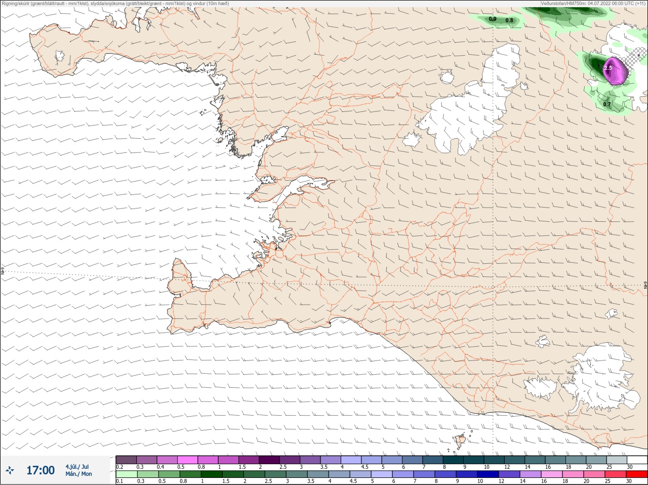Click the '0.2' label under the upper legend
The height and width of the screenshot is (485, 648).
(x=119, y=467)
